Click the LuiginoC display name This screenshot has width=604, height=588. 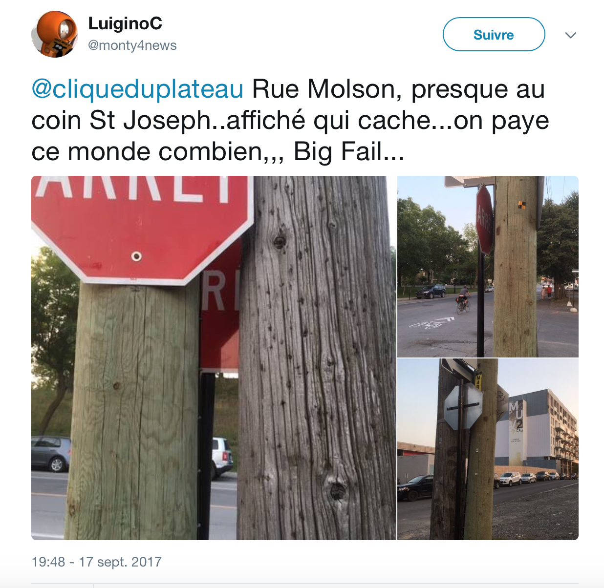(x=125, y=23)
